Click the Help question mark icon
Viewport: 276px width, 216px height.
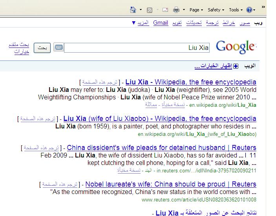click(249, 10)
